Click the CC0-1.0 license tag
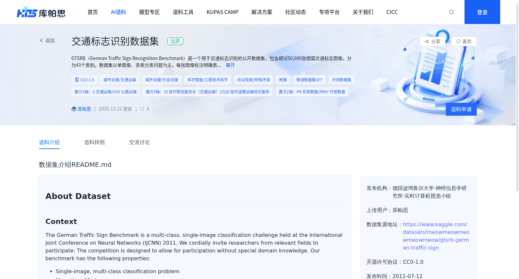 click(84, 80)
